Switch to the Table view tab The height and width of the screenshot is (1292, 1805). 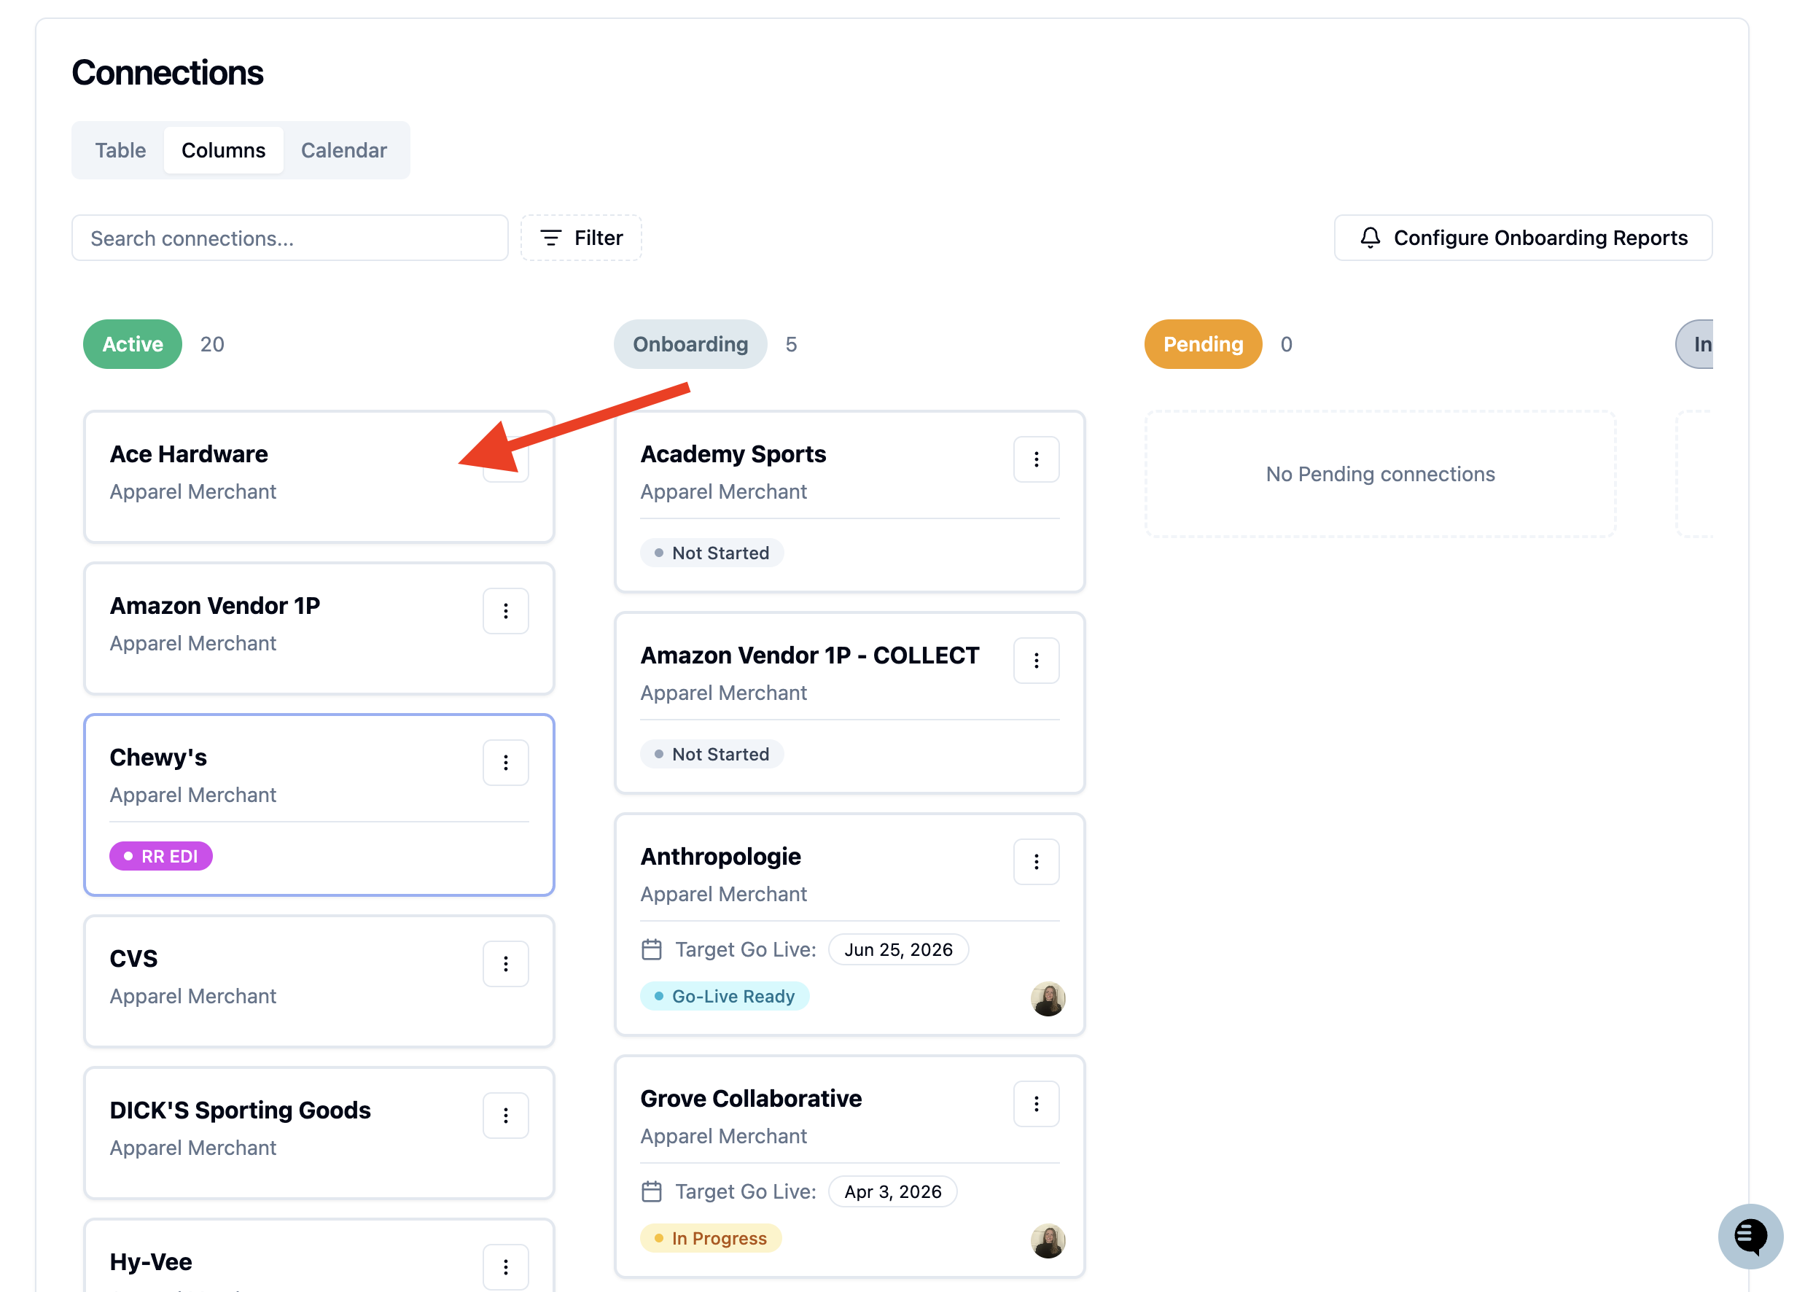(120, 150)
